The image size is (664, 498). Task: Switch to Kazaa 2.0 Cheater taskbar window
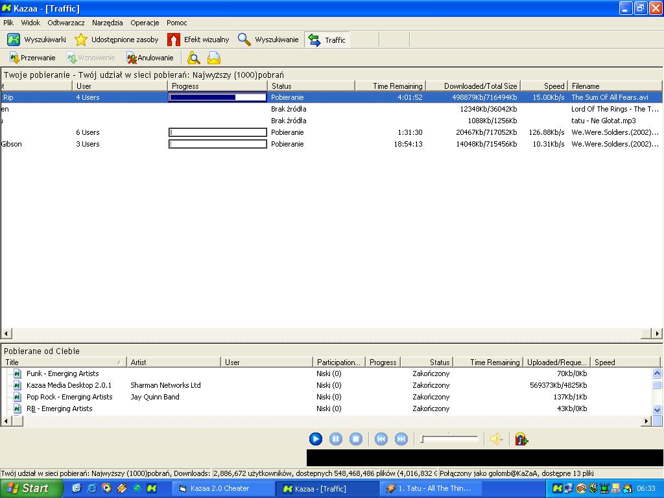(x=223, y=489)
